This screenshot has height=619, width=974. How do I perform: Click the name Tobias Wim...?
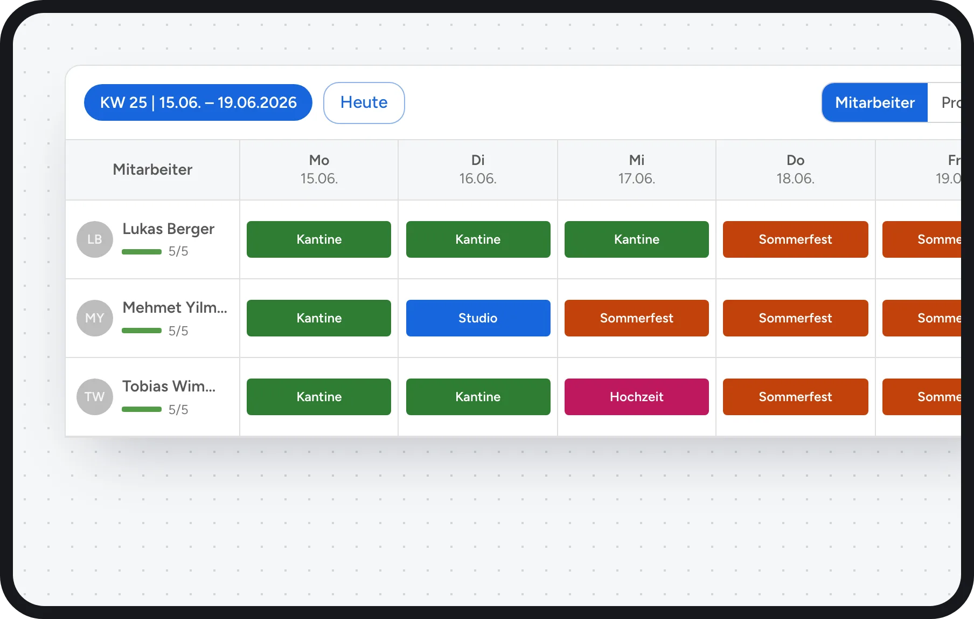point(169,386)
